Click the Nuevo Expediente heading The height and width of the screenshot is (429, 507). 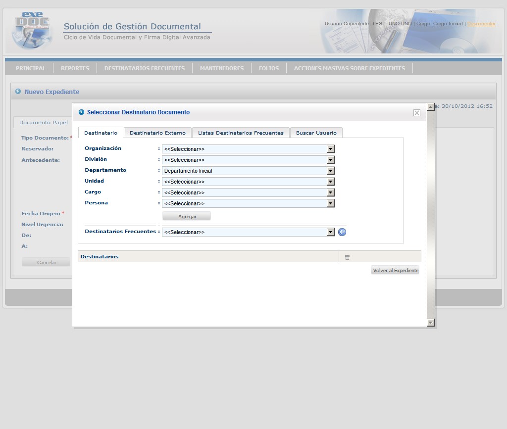(x=51, y=92)
